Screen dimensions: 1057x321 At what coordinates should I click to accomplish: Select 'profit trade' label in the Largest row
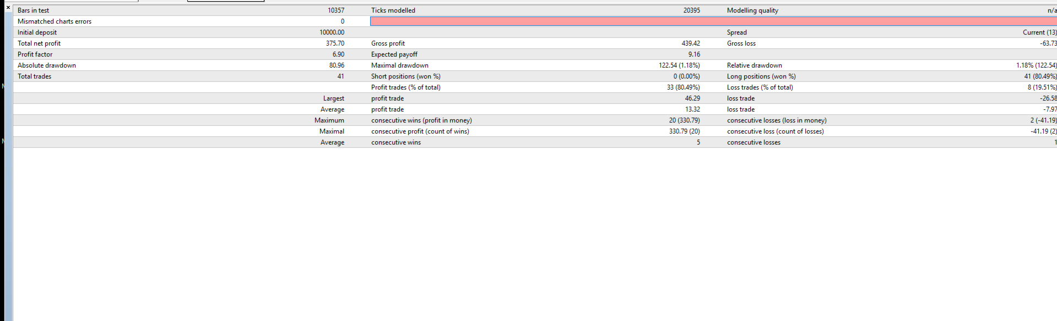click(x=387, y=98)
